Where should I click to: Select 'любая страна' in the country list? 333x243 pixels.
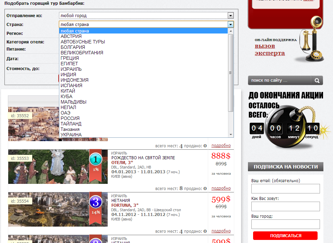[x=143, y=31]
